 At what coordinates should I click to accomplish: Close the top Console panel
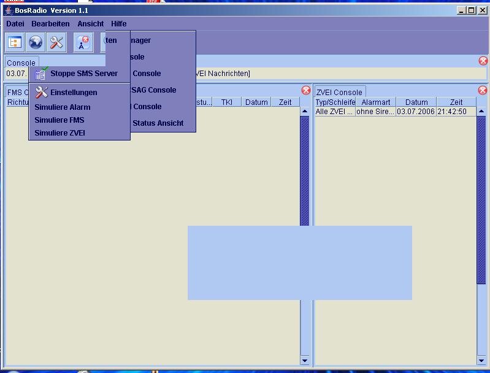click(483, 61)
